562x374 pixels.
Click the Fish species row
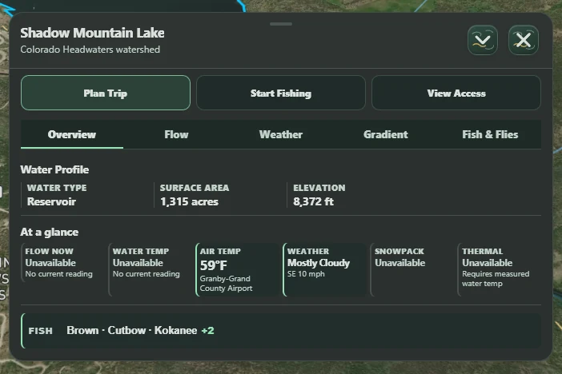click(281, 331)
